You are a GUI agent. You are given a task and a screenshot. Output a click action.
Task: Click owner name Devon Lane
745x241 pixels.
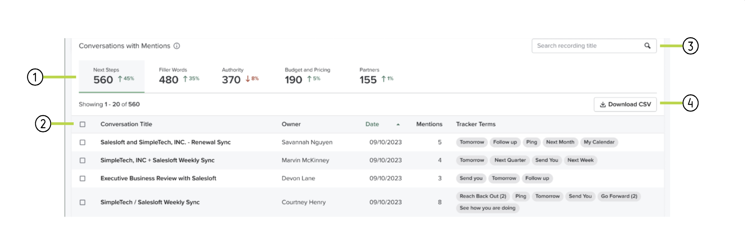coord(298,178)
